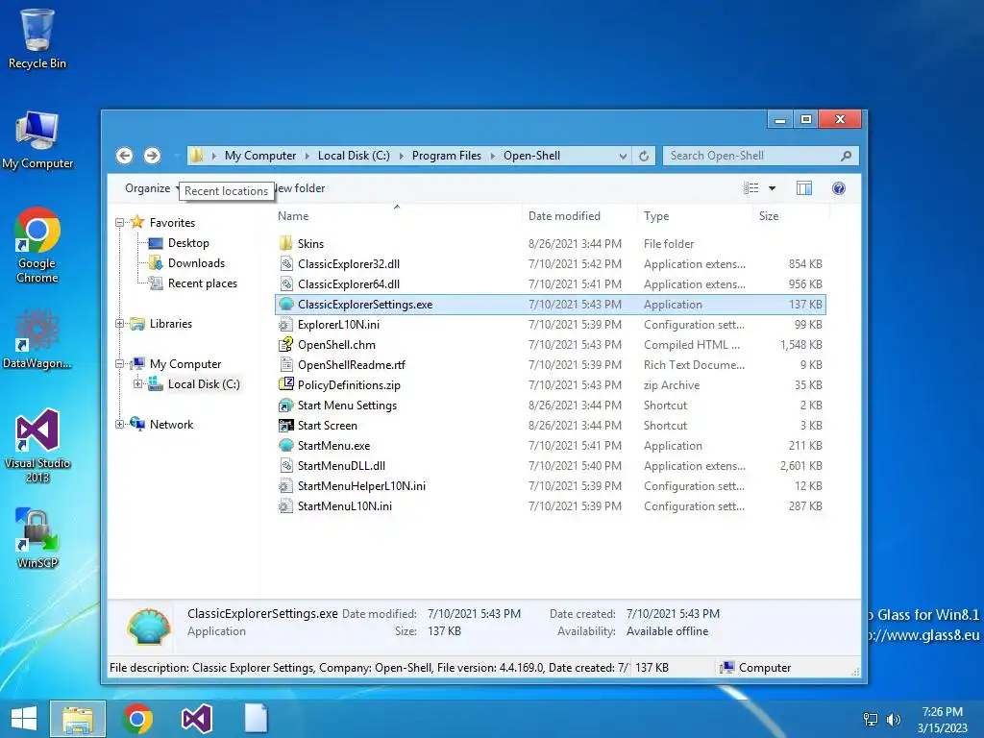Refresh the Open-Shell folder view
Screen dimensions: 984x738
tap(644, 156)
